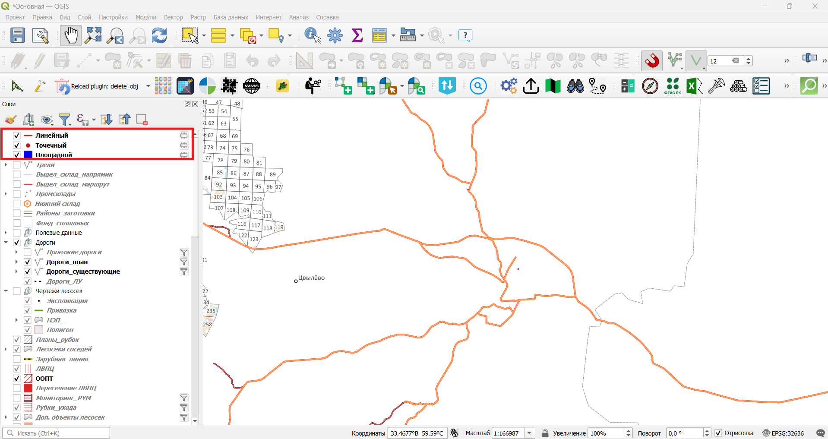The height and width of the screenshot is (439, 828).
Task: Click the Save Project icon
Action: tap(18, 35)
